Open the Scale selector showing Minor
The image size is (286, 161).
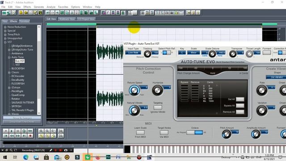(x=193, y=53)
